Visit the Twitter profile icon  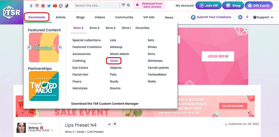49,6
